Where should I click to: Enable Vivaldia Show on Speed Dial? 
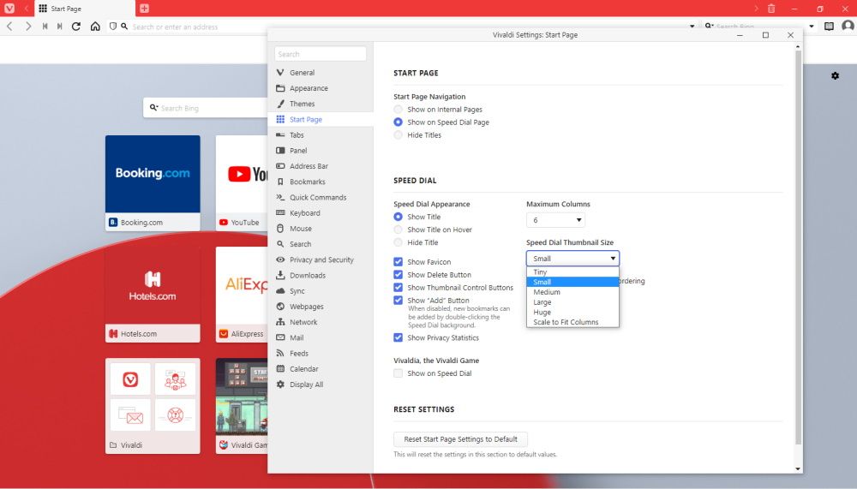pos(398,373)
